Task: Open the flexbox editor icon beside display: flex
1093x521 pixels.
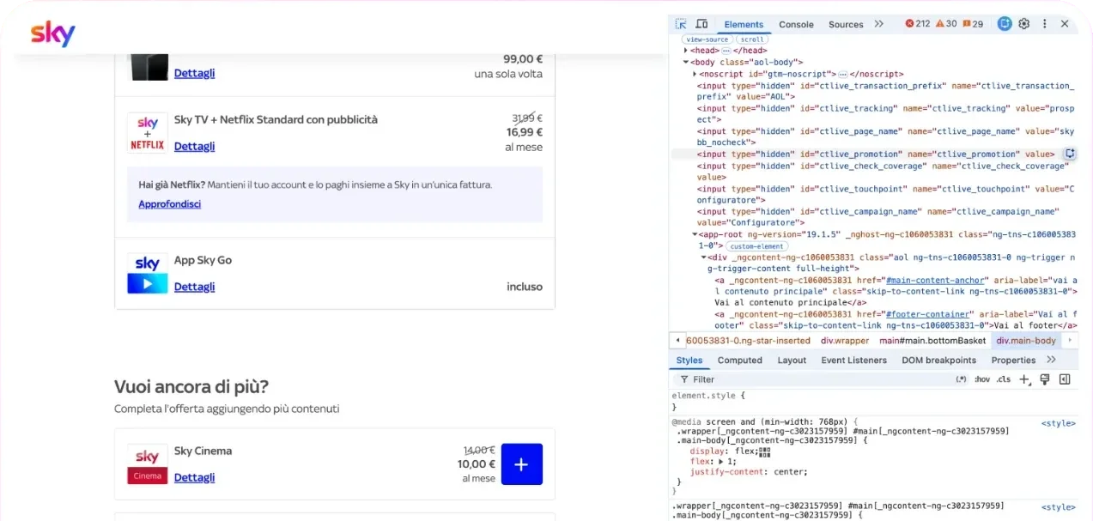Action: (x=765, y=451)
